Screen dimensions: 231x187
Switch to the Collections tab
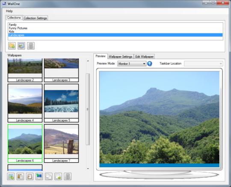[14, 18]
